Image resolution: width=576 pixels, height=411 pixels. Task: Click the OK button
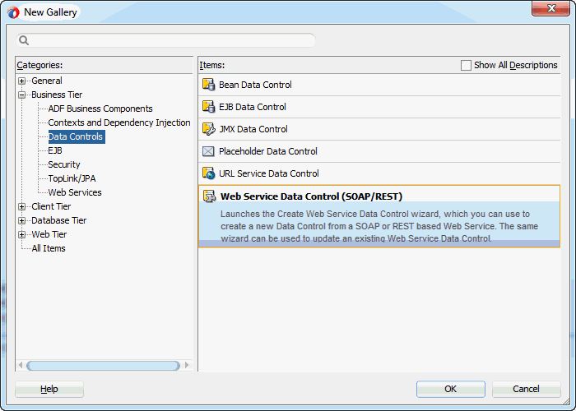tap(451, 389)
